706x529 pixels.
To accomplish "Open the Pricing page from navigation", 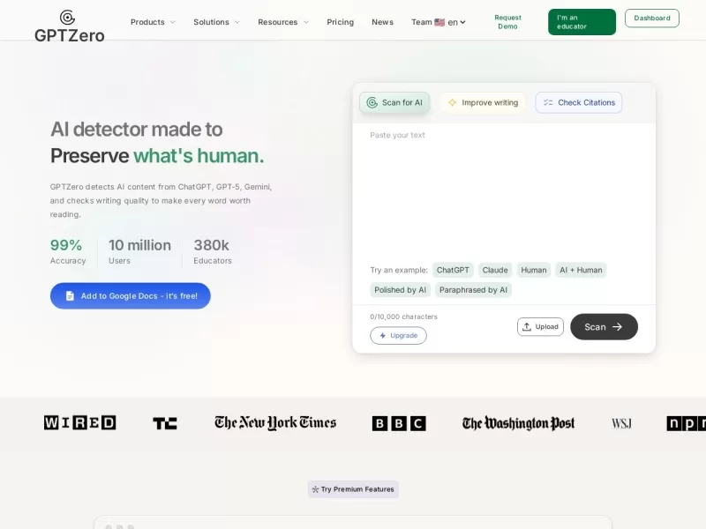I will 340,22.
